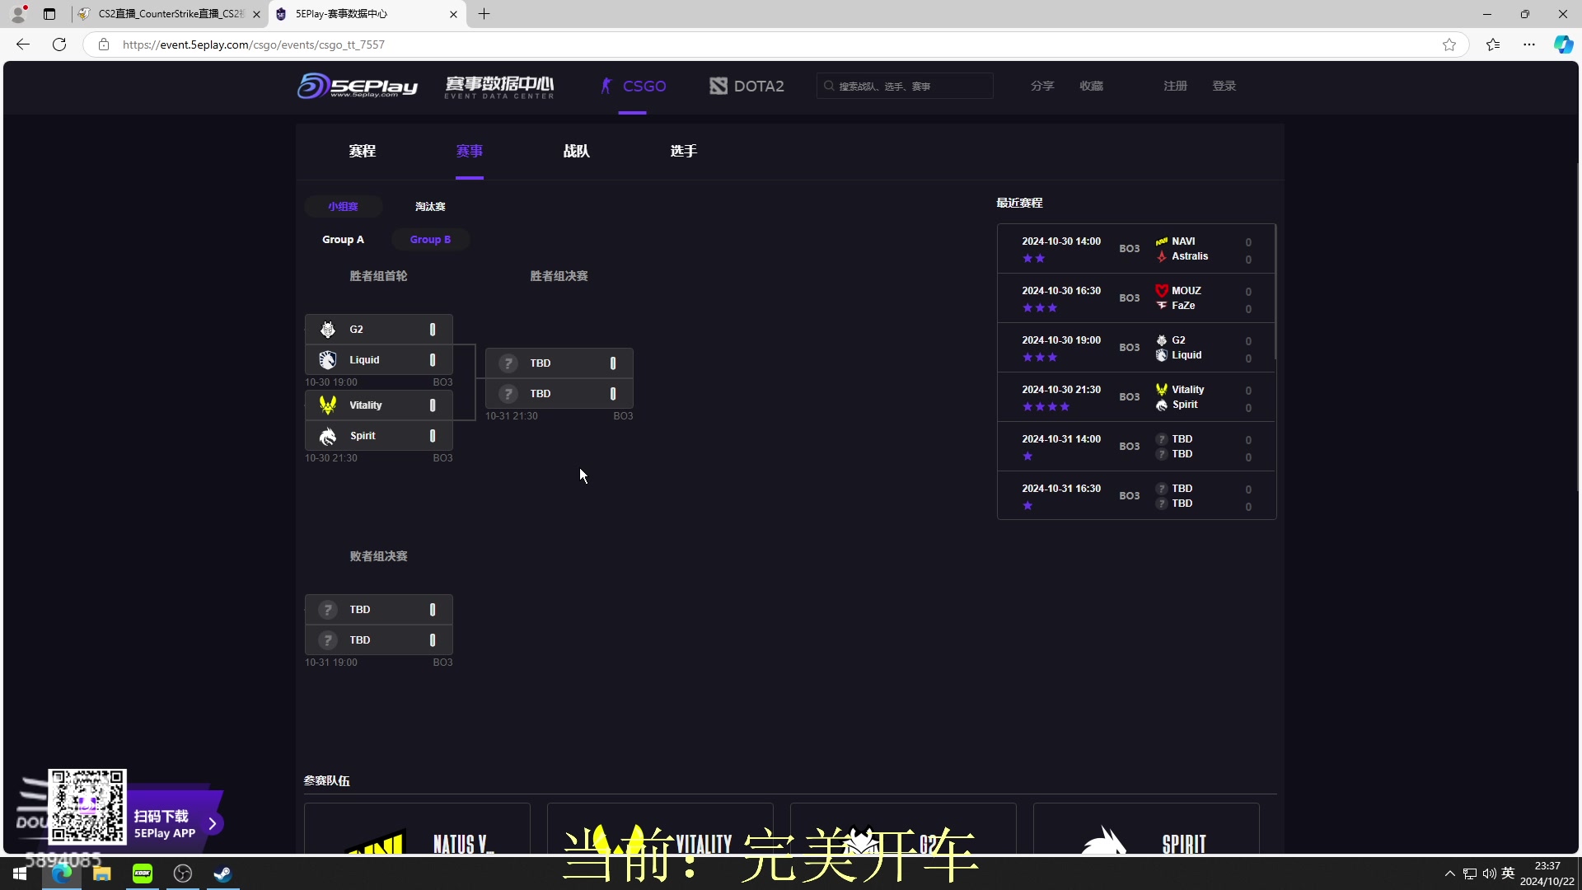Click the Spirit team logo in bracket

(x=328, y=436)
